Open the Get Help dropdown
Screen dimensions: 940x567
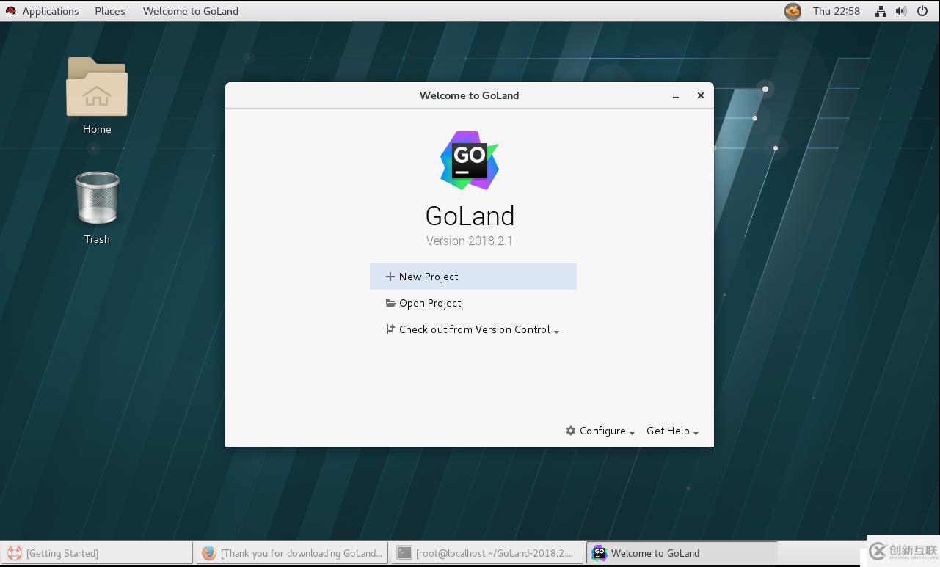(x=672, y=431)
